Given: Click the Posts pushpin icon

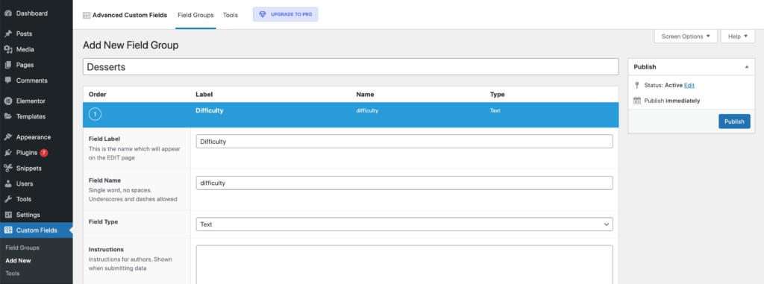Looking at the screenshot, I should tap(7, 34).
